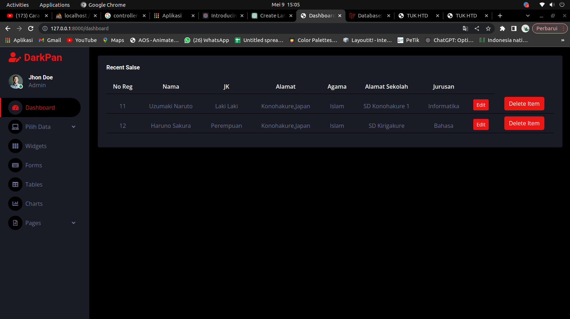Show more bookmarks with double chevron
This screenshot has height=319, width=570.
pos(563,40)
